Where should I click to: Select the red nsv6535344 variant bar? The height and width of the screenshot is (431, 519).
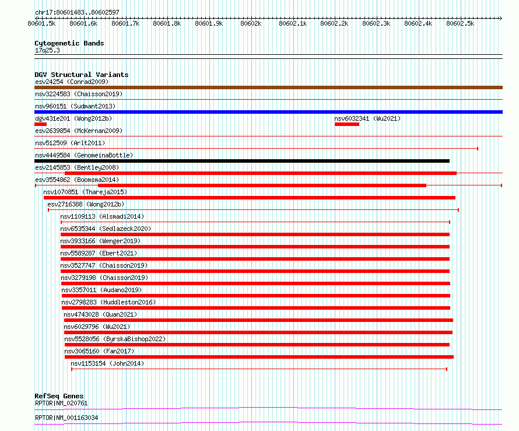point(255,234)
